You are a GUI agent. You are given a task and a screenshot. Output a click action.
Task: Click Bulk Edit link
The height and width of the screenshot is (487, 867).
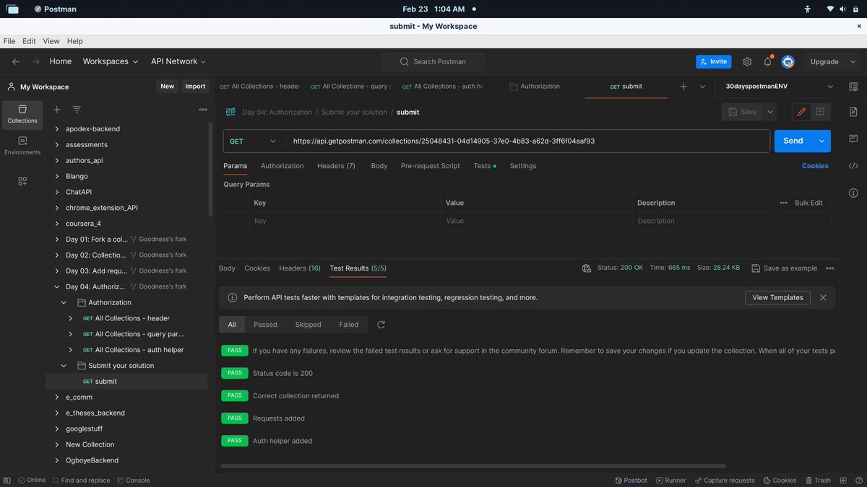click(x=808, y=203)
